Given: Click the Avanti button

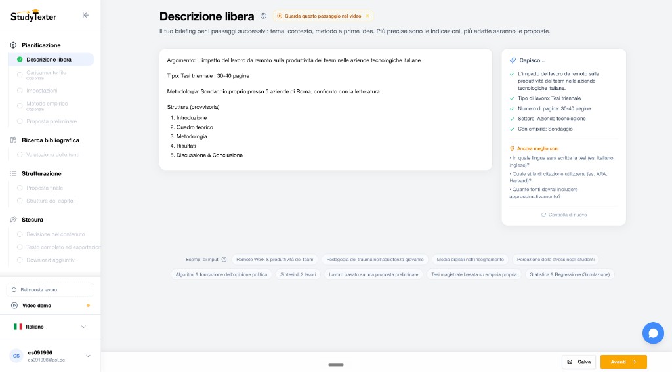Looking at the screenshot, I should point(623,362).
